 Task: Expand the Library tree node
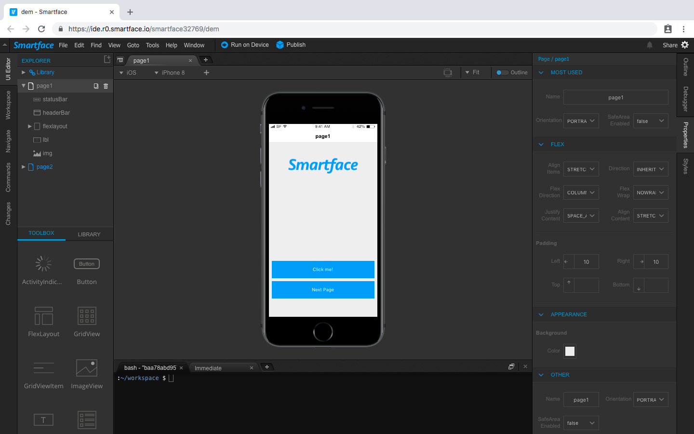coord(23,72)
